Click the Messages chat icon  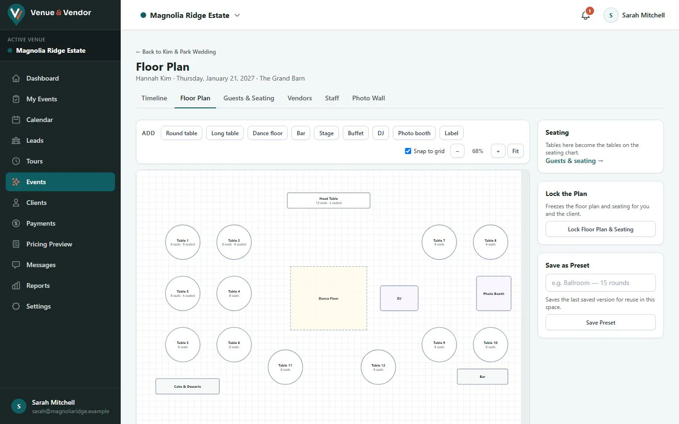click(x=16, y=265)
